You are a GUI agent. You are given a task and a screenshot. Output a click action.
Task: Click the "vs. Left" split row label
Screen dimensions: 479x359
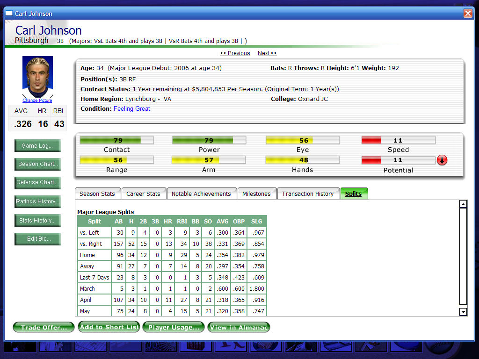point(89,233)
